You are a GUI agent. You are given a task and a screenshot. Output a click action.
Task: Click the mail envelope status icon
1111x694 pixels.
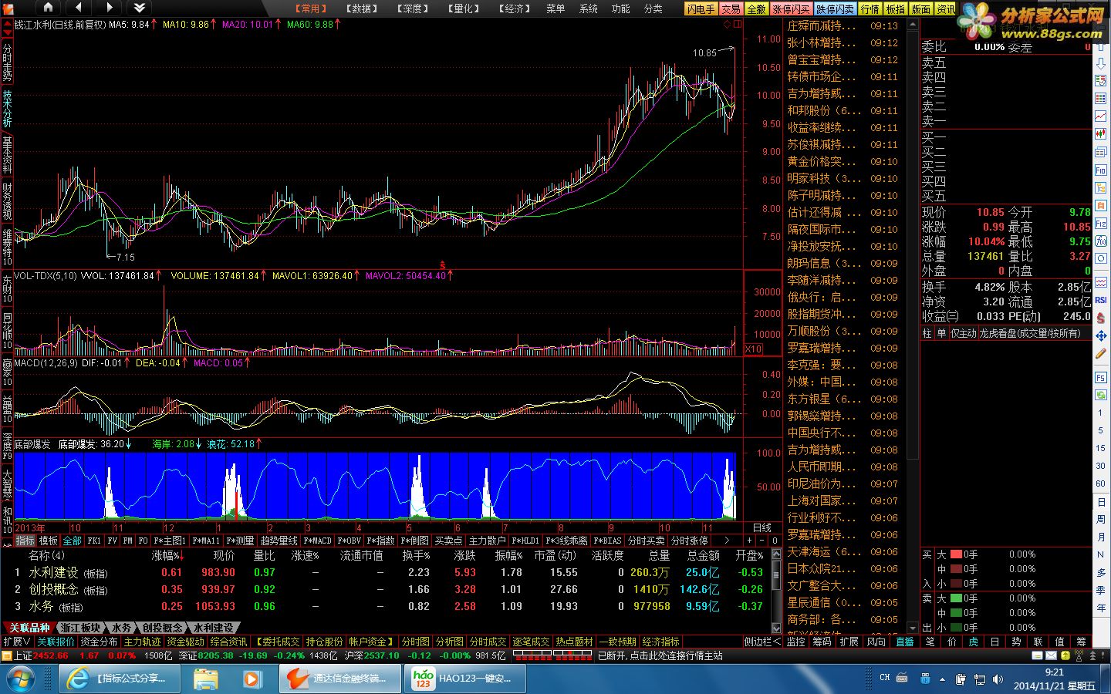click(x=1051, y=655)
